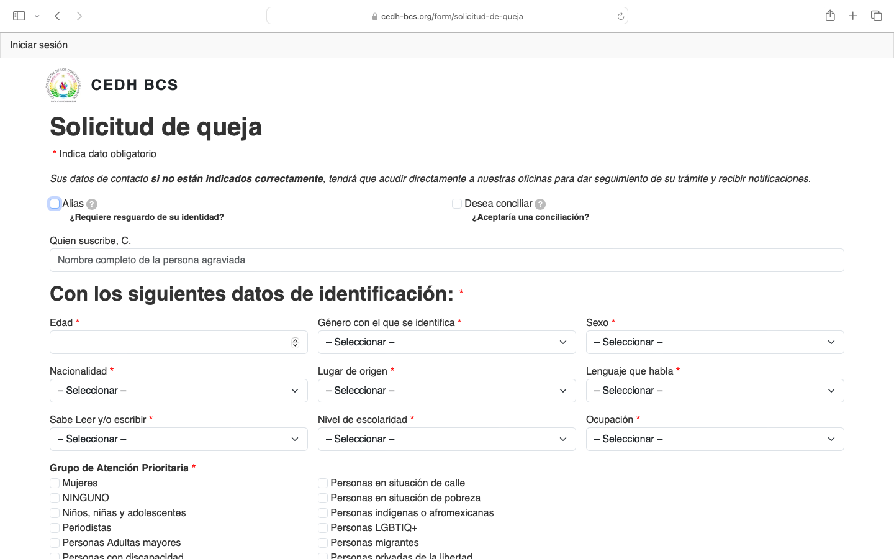Image resolution: width=894 pixels, height=559 pixels.
Task: Open the help icon next to Desea conciliar
Action: click(x=540, y=204)
